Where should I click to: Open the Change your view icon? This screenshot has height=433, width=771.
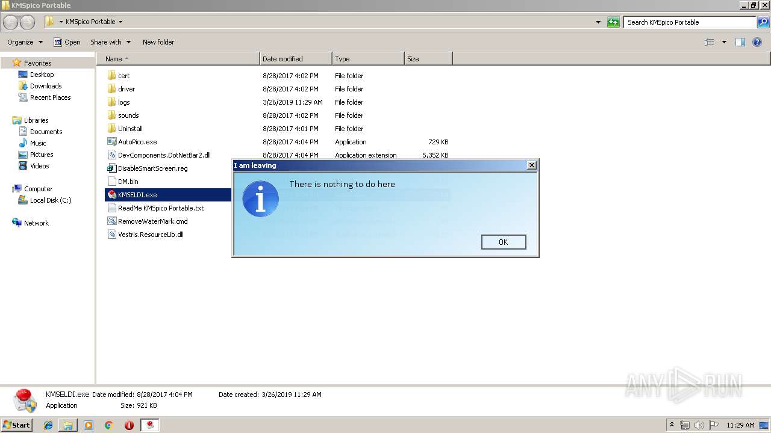710,42
